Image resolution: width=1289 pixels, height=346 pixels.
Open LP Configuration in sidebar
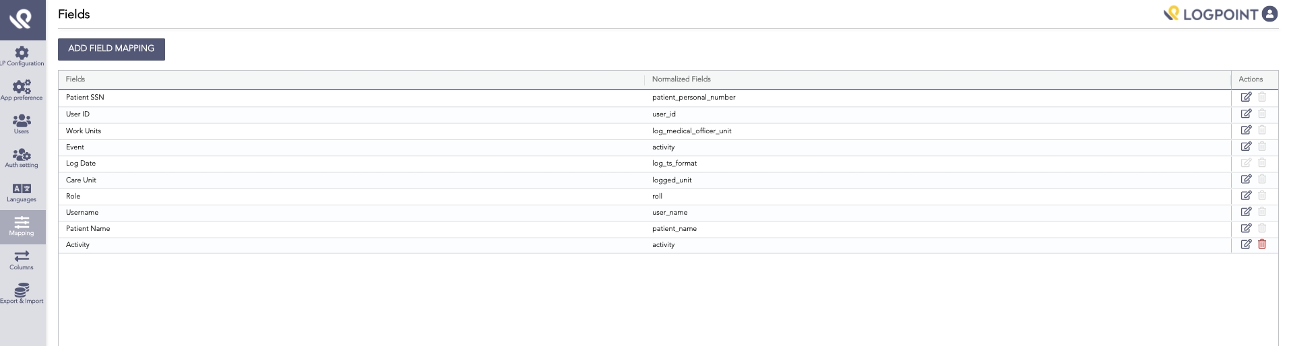pyautogui.click(x=22, y=56)
